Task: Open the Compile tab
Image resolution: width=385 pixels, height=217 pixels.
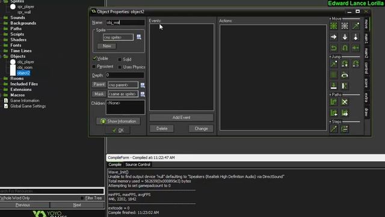Action: (x=115, y=165)
